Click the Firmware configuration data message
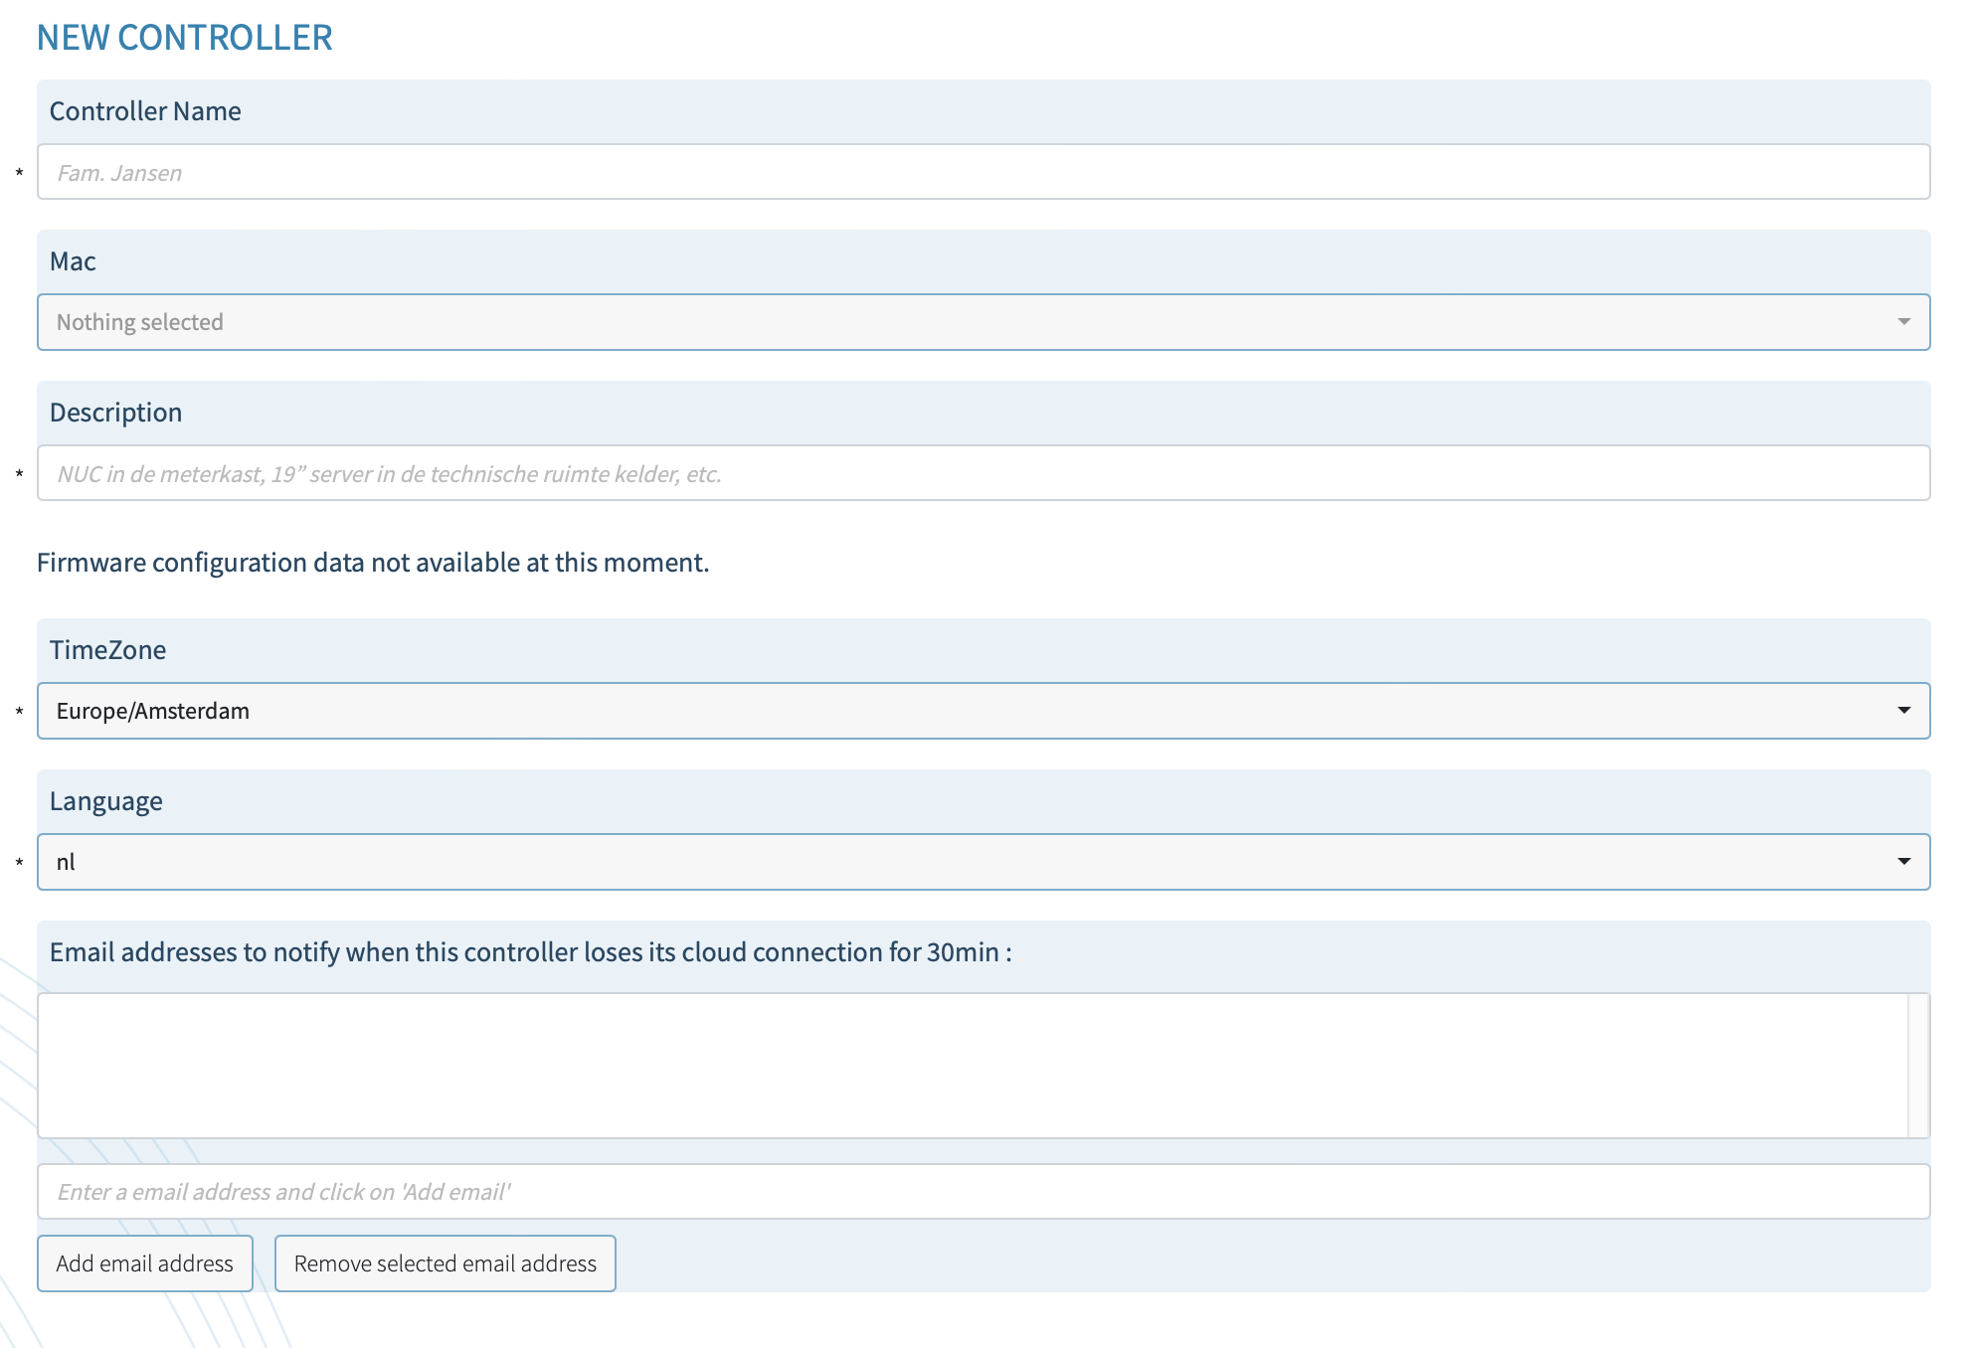The image size is (1969, 1348). (373, 563)
